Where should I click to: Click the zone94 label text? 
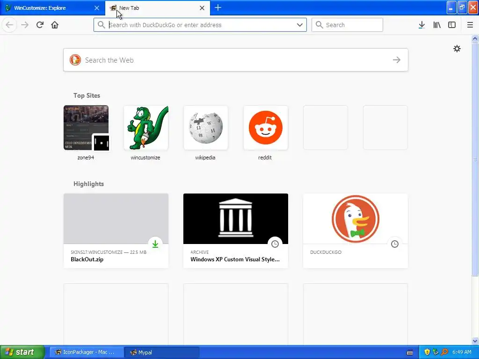(x=86, y=158)
